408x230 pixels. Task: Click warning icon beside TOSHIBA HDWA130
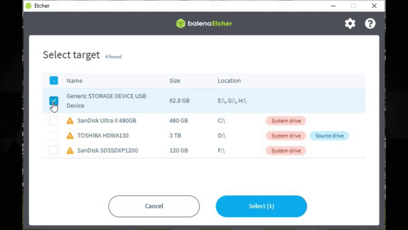coord(70,136)
